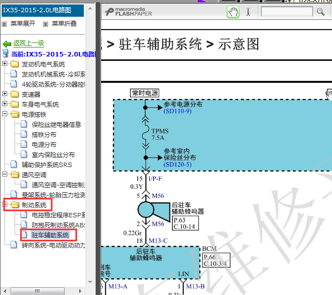332x295 pixels.
Task: Expand the 发动机电气系统 folder
Action: point(4,64)
